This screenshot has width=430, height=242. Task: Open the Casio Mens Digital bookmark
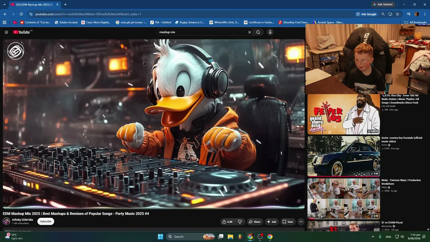click(96, 23)
